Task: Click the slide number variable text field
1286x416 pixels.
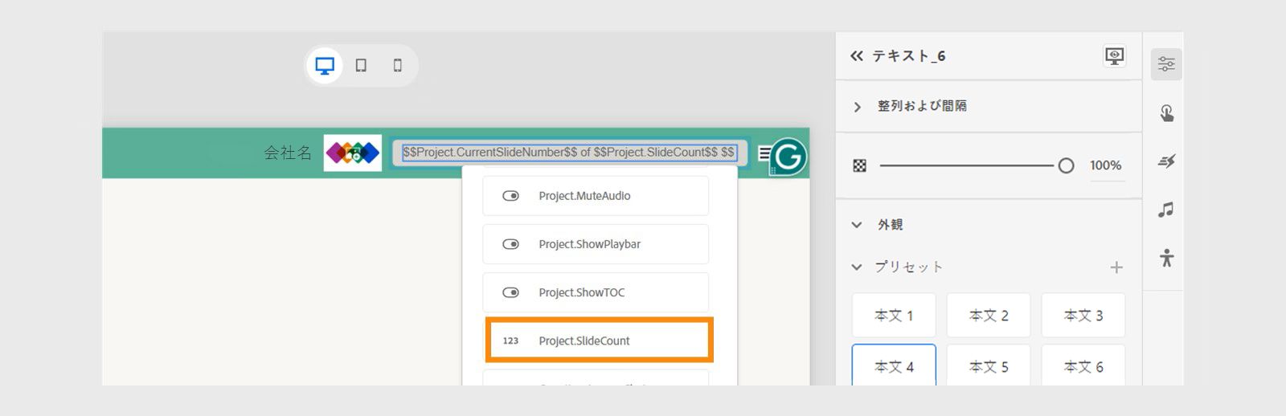Action: pos(569,152)
